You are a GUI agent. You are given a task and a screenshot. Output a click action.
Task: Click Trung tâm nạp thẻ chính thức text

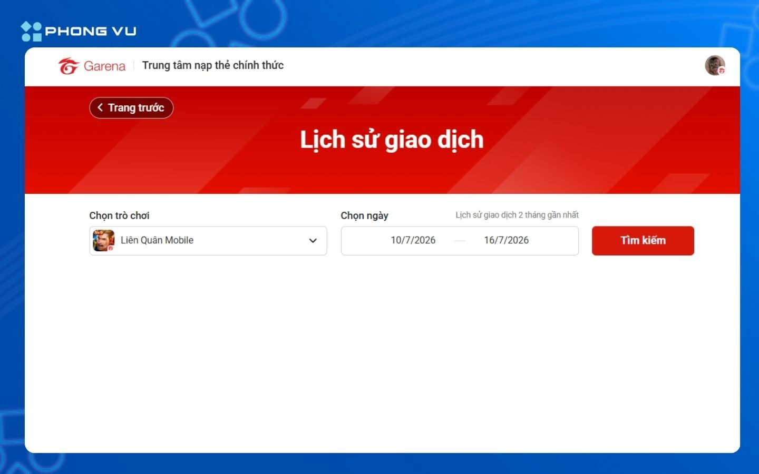213,65
